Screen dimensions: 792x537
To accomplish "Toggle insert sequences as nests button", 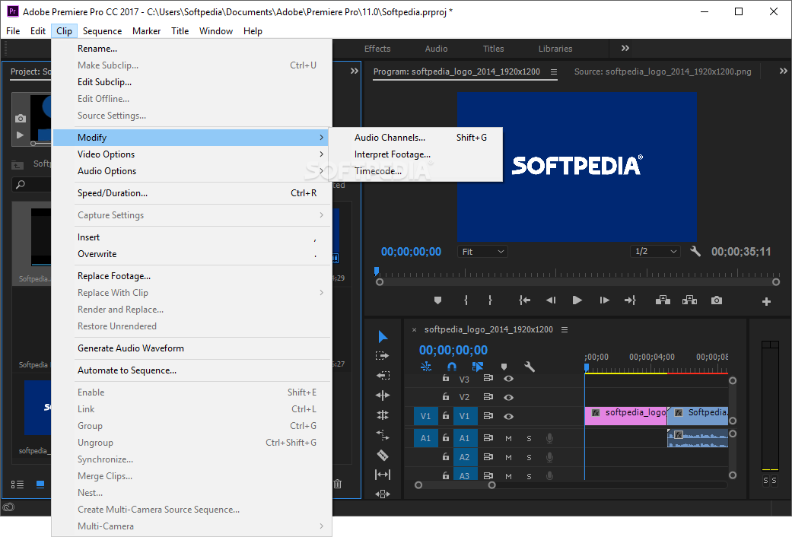I will click(426, 367).
